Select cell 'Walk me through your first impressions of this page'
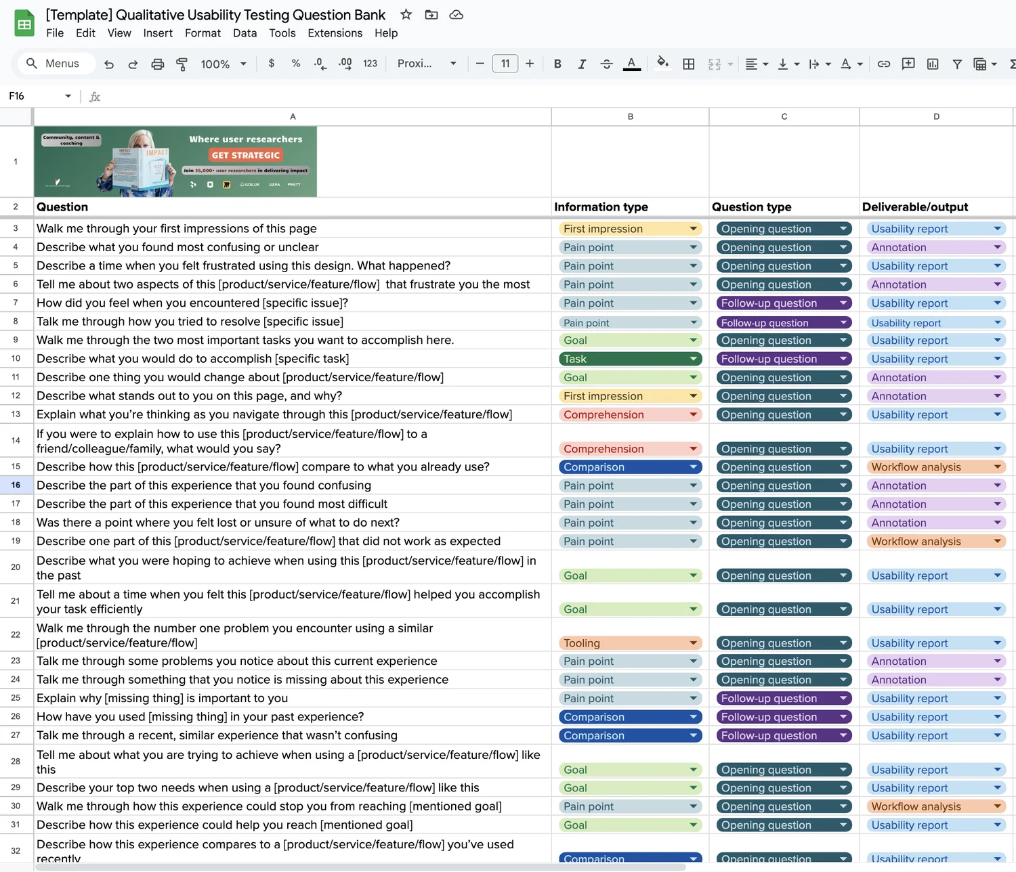This screenshot has width=1016, height=872. point(293,229)
